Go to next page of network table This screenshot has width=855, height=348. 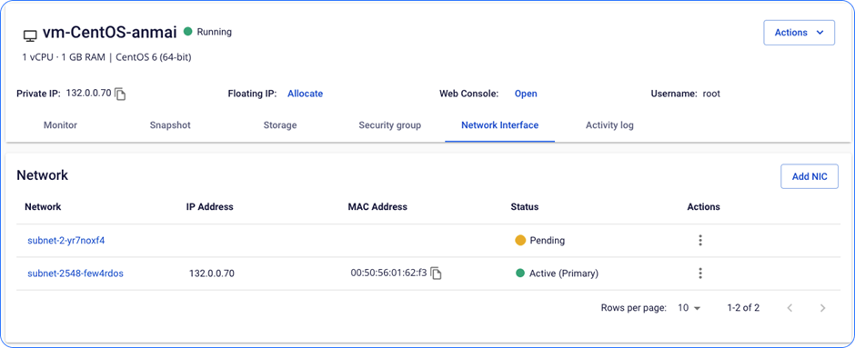(823, 308)
